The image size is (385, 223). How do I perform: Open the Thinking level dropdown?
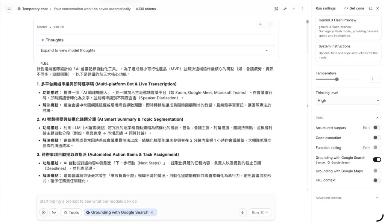click(x=348, y=101)
